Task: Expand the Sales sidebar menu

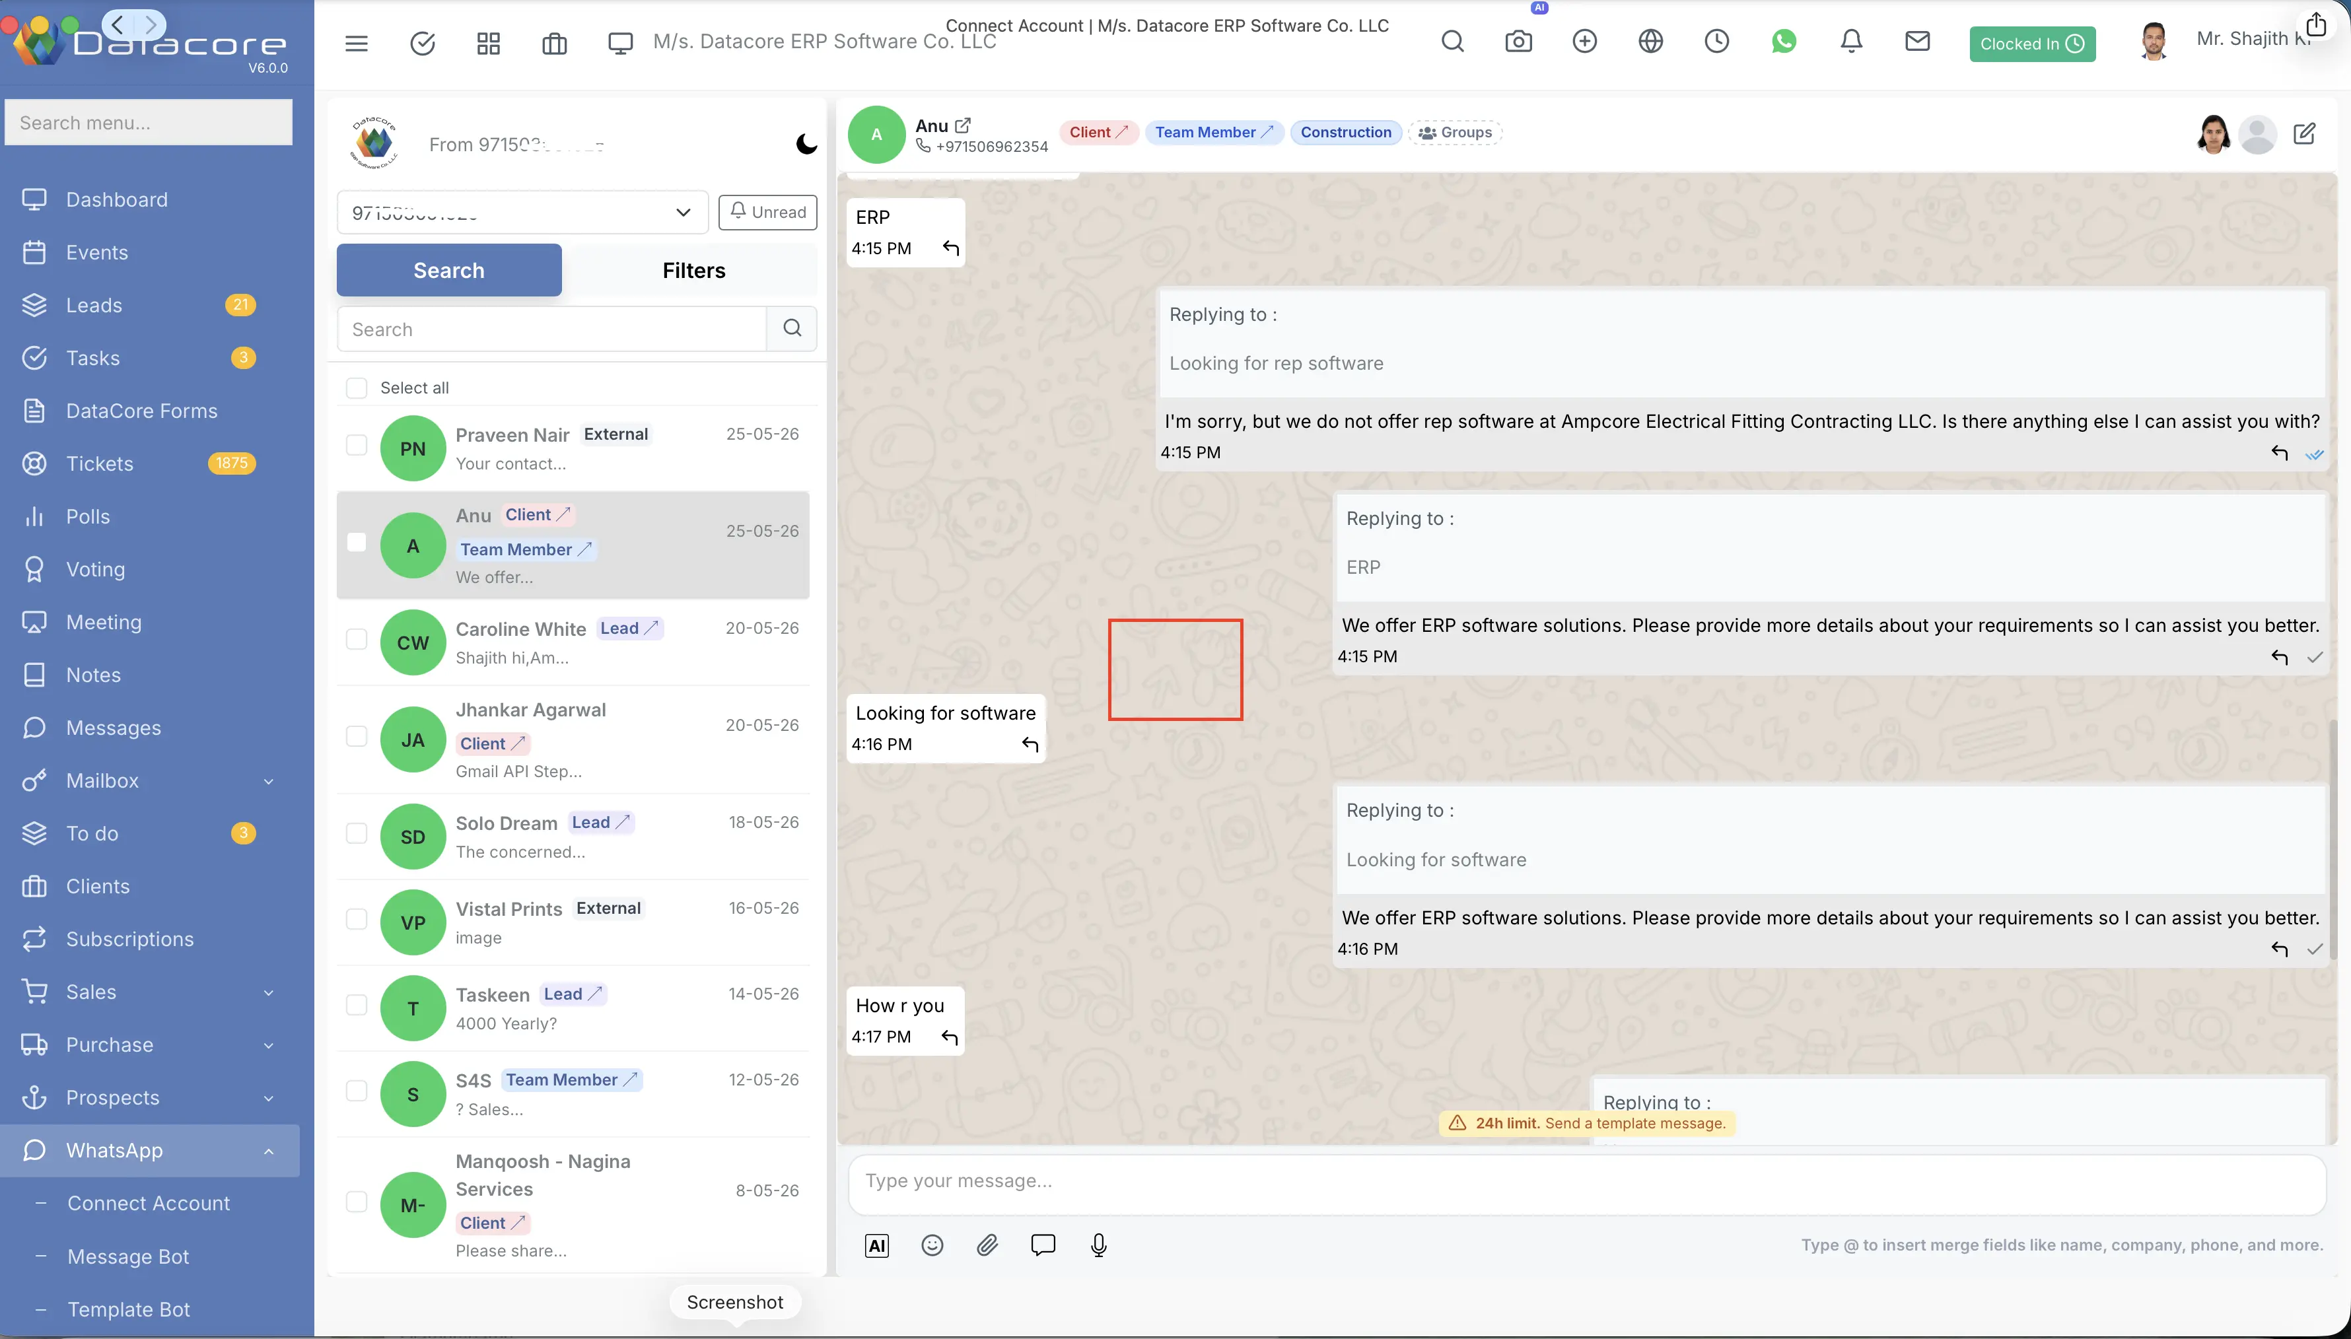Action: pyautogui.click(x=269, y=993)
